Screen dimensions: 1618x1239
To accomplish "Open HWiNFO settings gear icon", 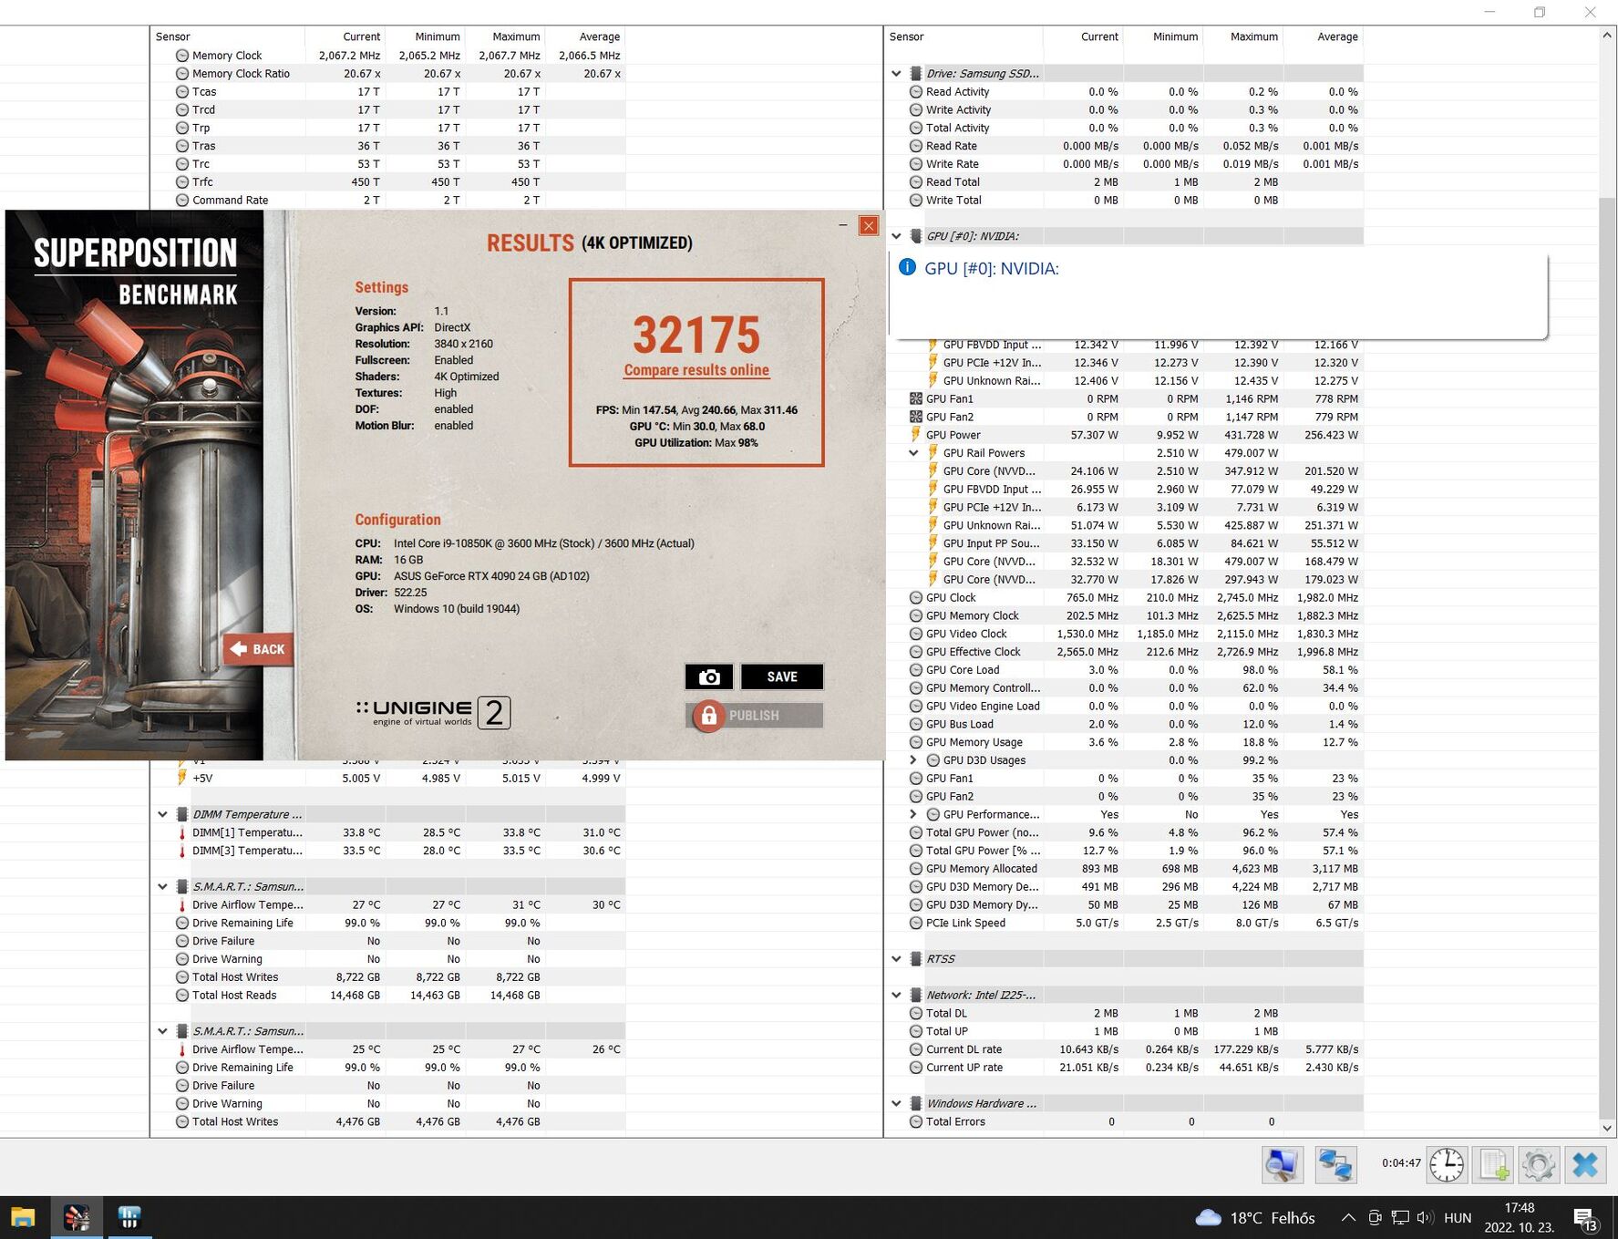I will (1539, 1164).
